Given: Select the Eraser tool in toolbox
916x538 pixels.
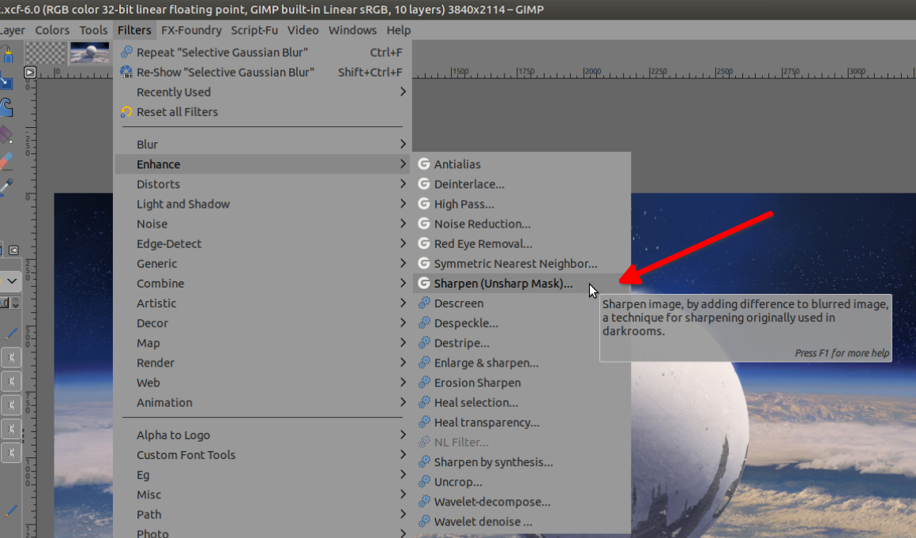Looking at the screenshot, I should tap(6, 161).
